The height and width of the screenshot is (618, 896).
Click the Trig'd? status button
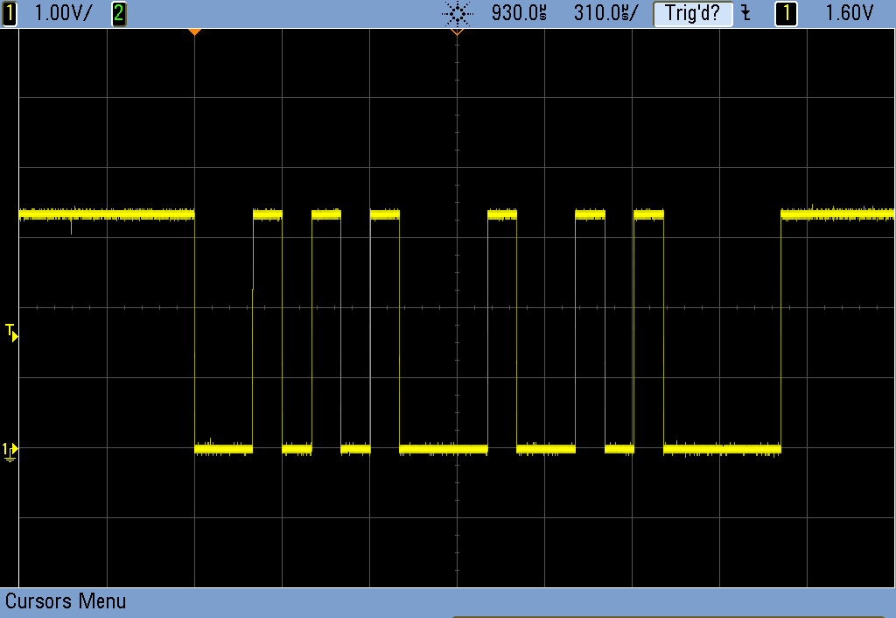(x=692, y=13)
